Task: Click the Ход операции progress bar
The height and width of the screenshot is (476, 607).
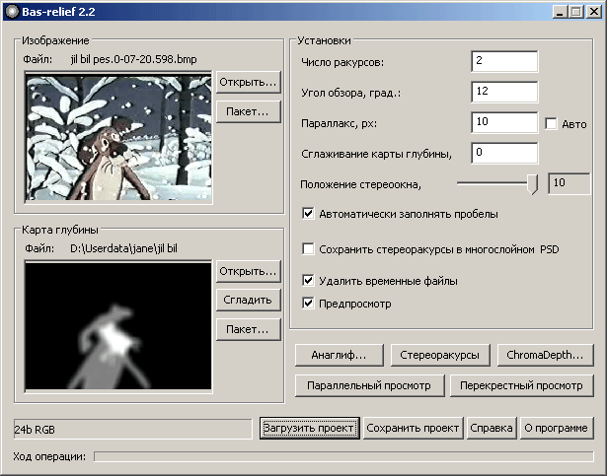Action: [343, 456]
